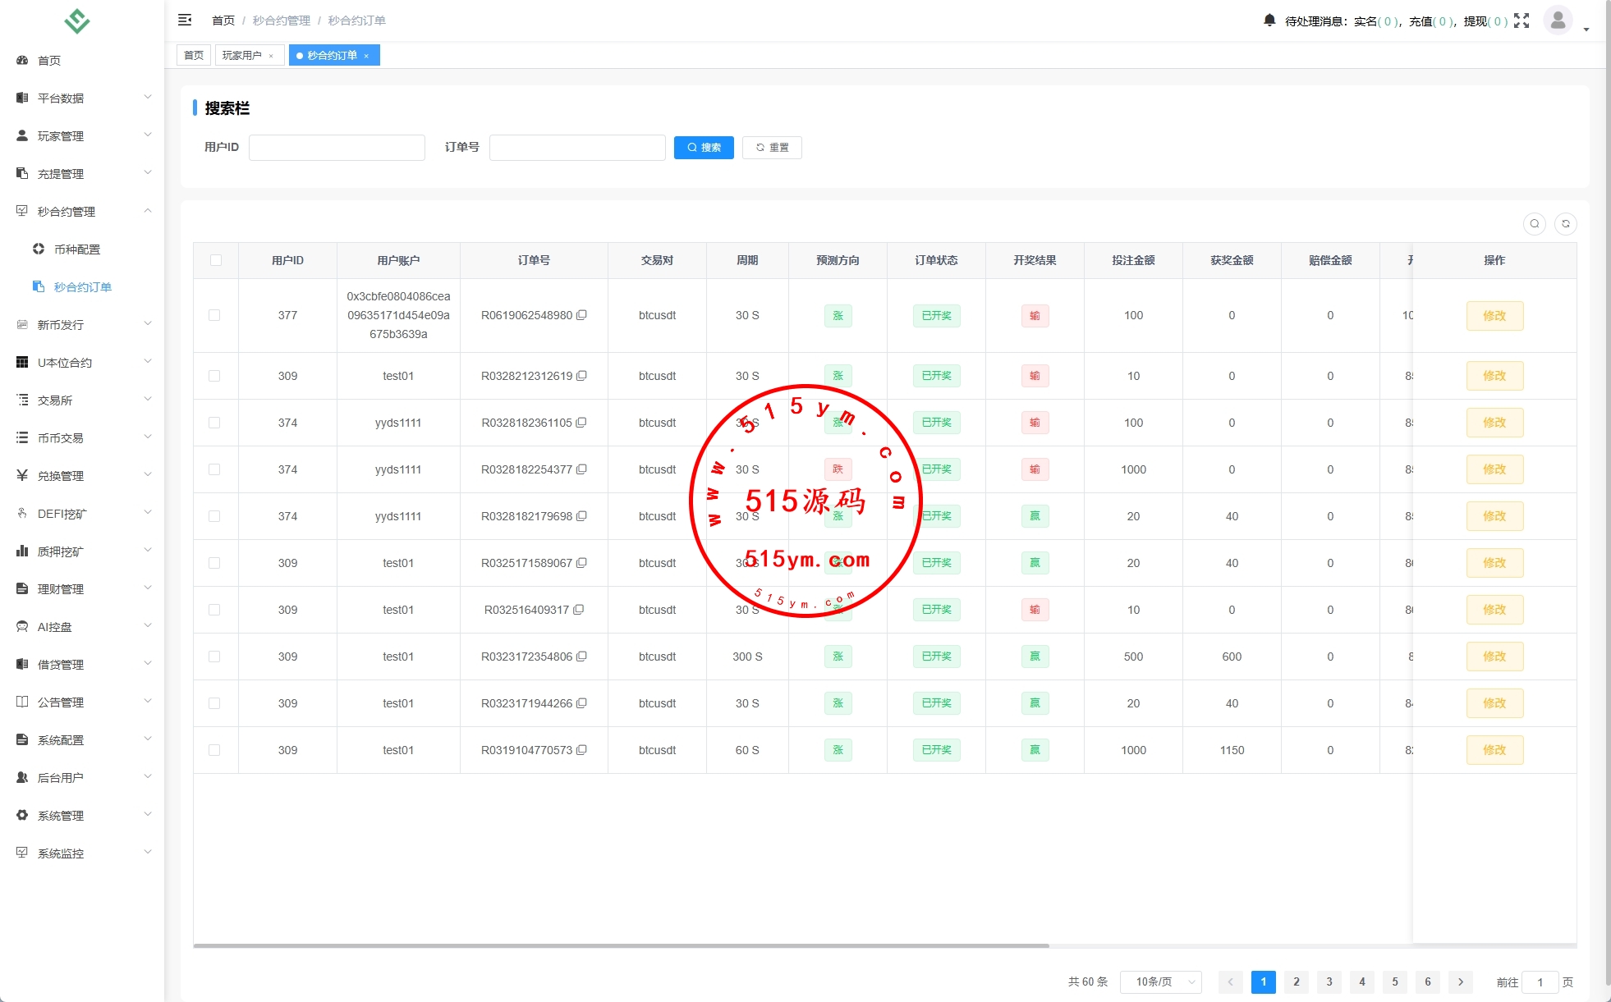The height and width of the screenshot is (1002, 1611).
Task: Copy order number R0319104770573
Action: (x=581, y=750)
